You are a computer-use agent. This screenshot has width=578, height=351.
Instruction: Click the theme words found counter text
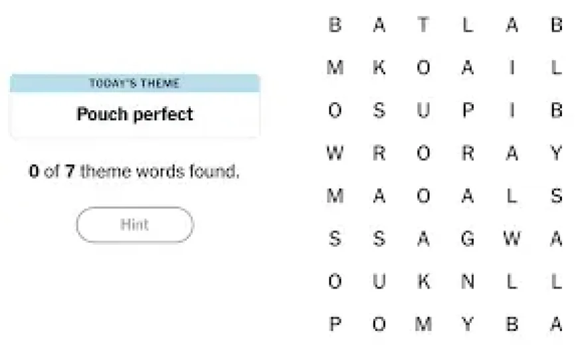(134, 172)
